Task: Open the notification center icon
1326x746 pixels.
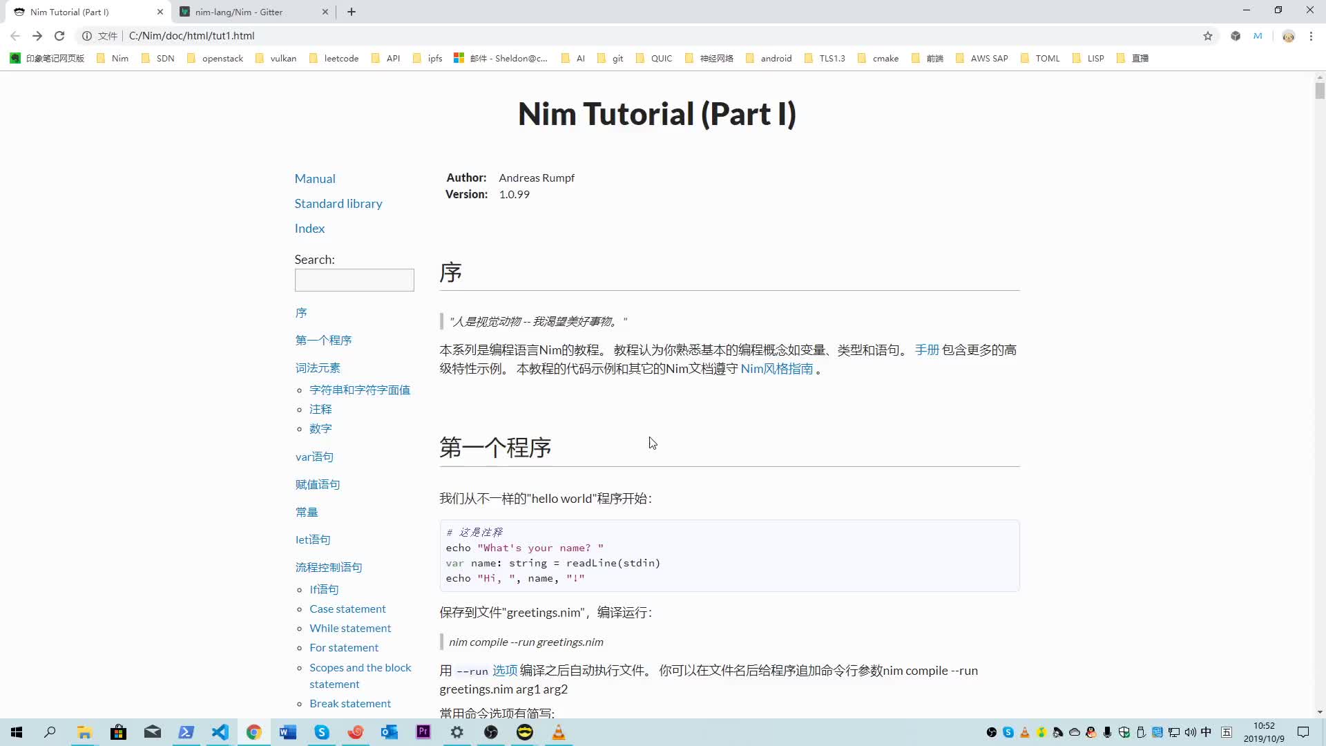Action: click(1303, 732)
